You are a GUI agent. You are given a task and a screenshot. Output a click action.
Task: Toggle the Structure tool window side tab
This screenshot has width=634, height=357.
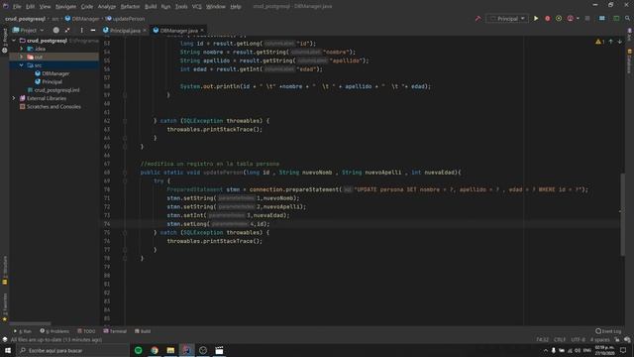(5, 270)
